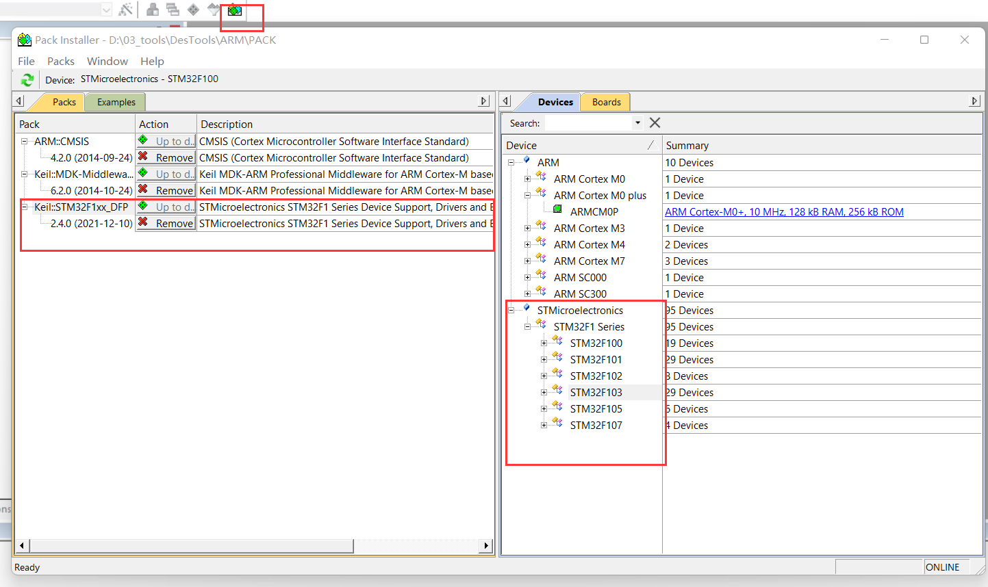
Task: Switch to the Boards tab
Action: point(606,102)
